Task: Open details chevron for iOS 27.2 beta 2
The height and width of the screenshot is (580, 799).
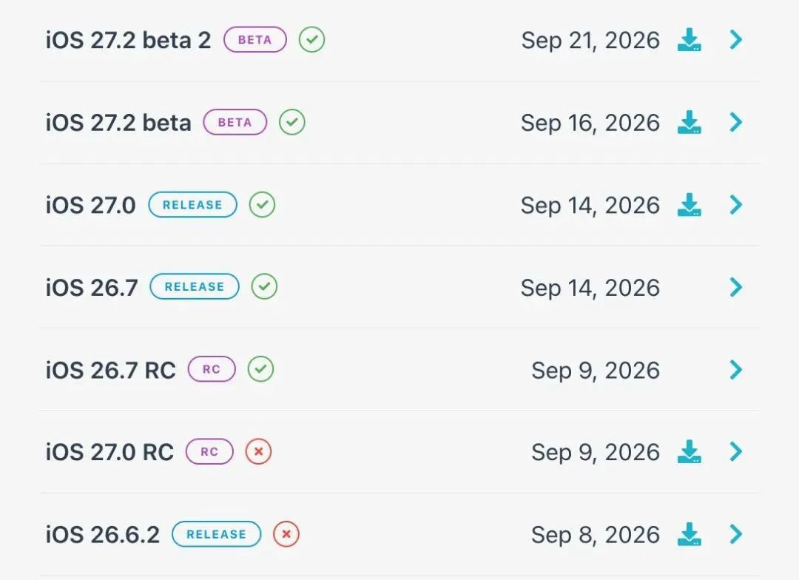Action: (736, 40)
